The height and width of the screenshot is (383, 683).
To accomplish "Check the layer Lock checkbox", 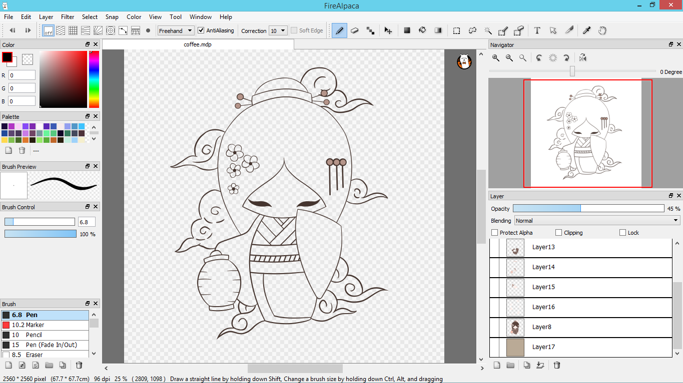I will pos(623,233).
